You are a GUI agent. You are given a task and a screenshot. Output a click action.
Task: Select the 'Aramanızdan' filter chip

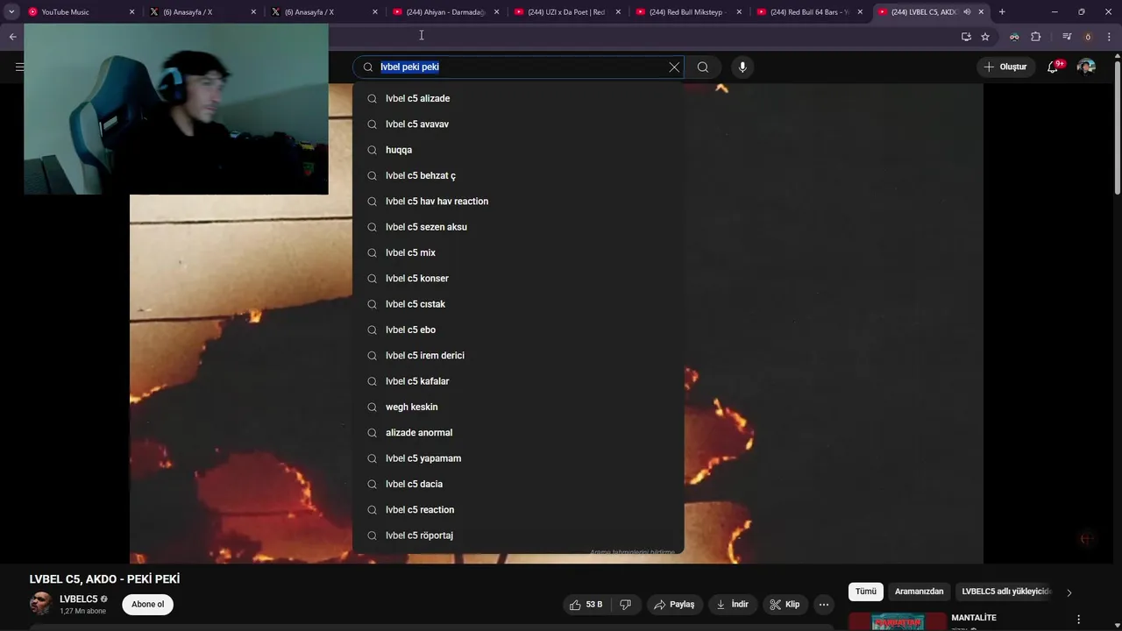coord(919,592)
